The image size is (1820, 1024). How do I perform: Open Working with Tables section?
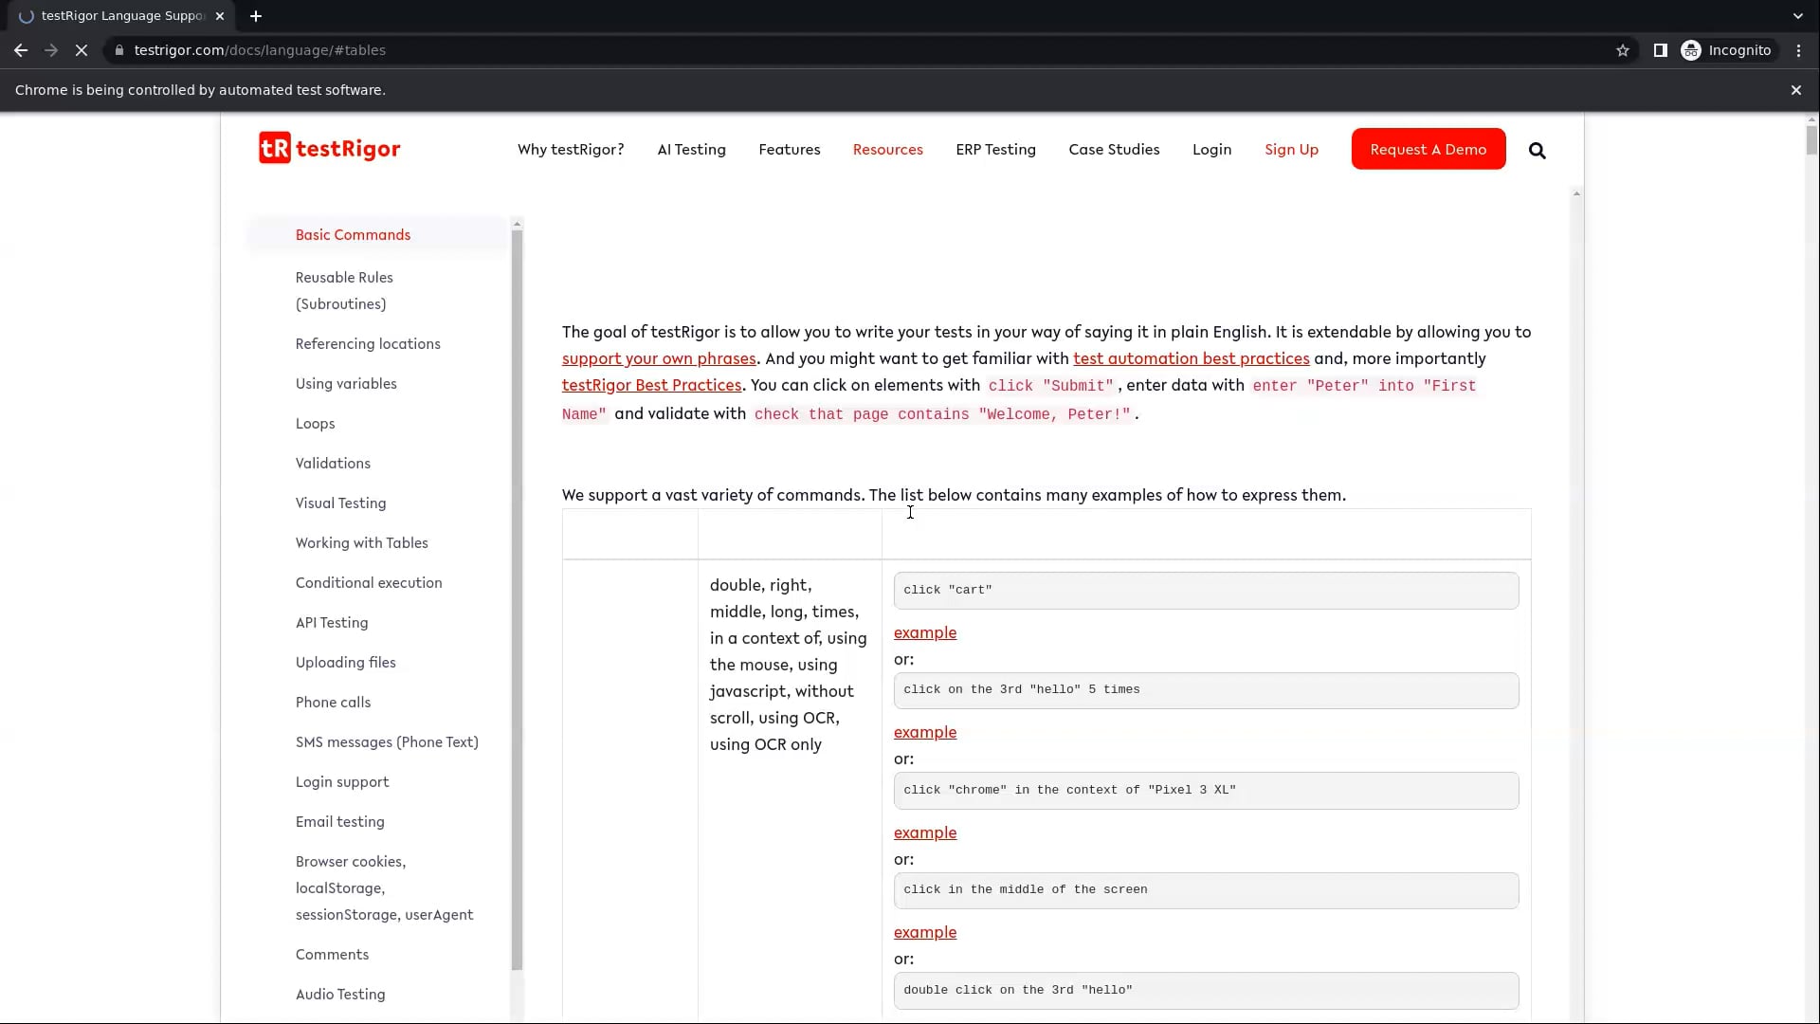pyautogui.click(x=361, y=543)
